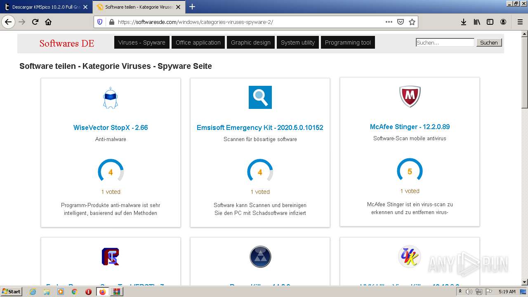The image size is (528, 297).
Task: Open Firefox hamburger menu
Action: click(x=520, y=22)
